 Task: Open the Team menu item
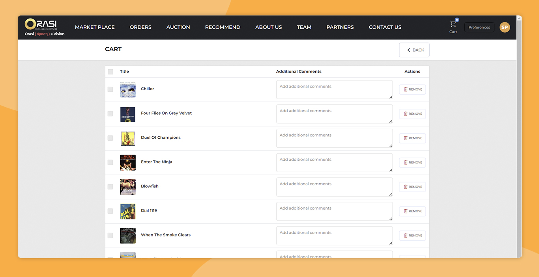click(x=304, y=27)
